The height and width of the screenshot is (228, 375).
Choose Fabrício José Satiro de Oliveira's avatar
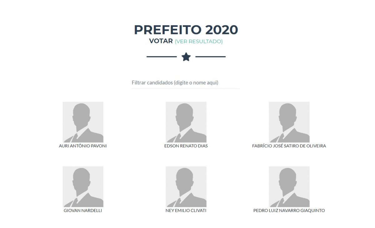point(289,122)
